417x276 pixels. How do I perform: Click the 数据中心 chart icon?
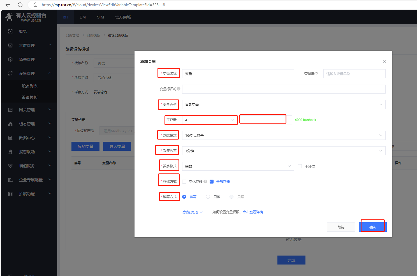[10, 138]
